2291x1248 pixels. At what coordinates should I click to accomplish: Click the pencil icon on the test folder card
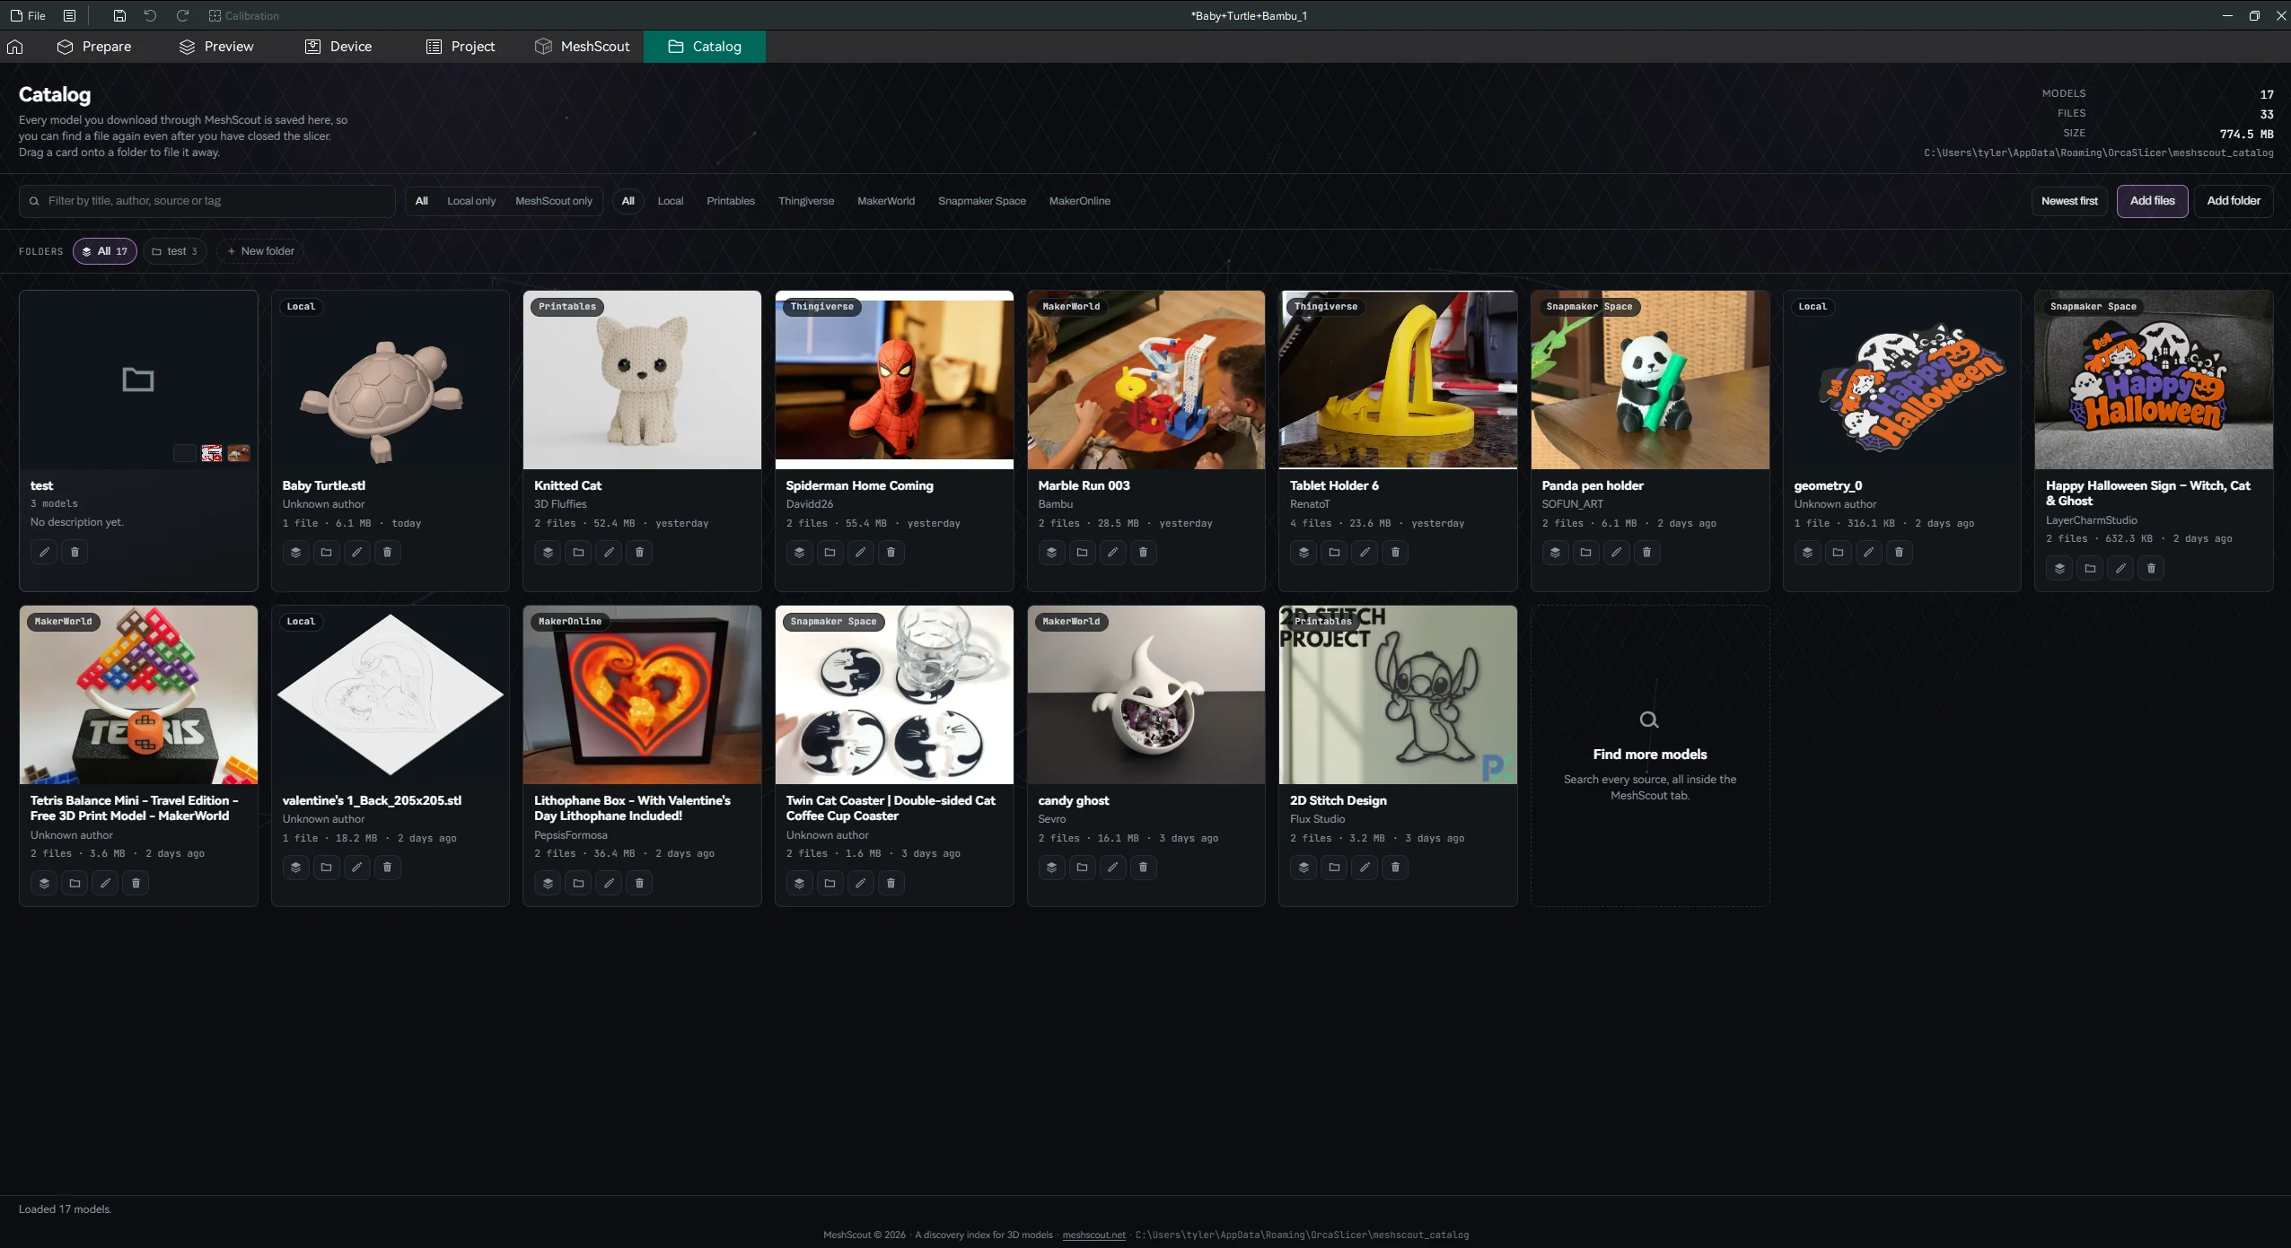point(44,553)
